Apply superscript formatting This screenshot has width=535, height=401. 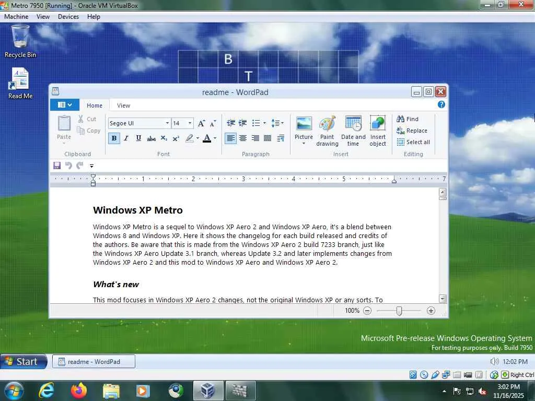[176, 138]
